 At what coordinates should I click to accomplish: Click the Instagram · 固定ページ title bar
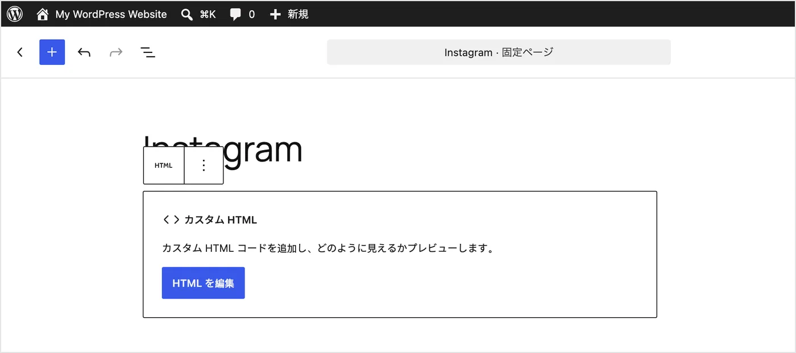point(499,52)
